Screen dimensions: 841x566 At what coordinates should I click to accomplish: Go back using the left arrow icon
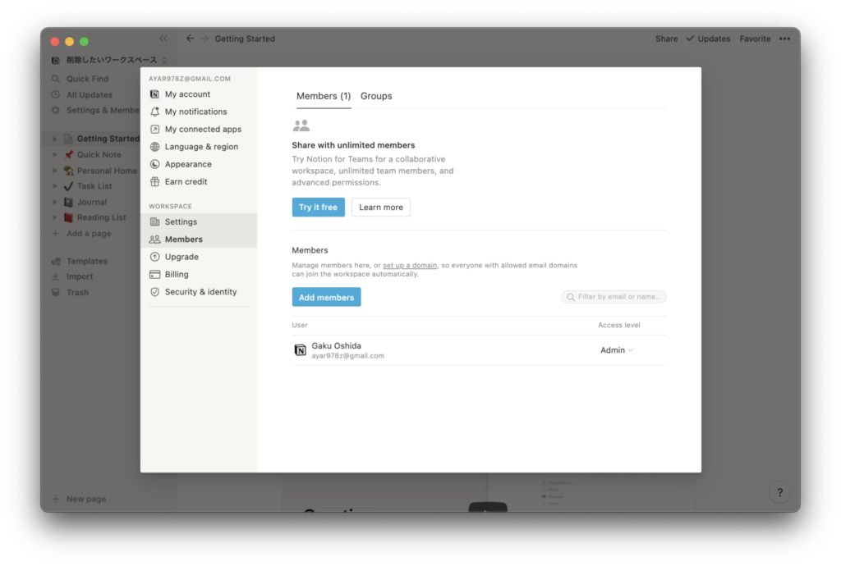tap(190, 39)
